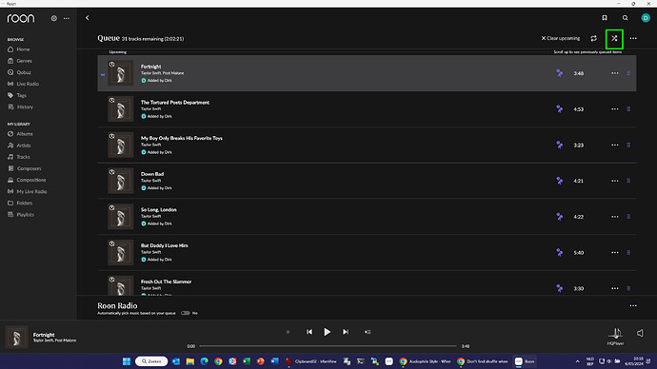This screenshot has width=657, height=369.
Task: Click Post Malone link under Fortnight queue row
Action: pos(173,73)
